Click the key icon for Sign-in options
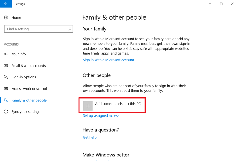Screen dimensions: 238x161 click(6, 77)
